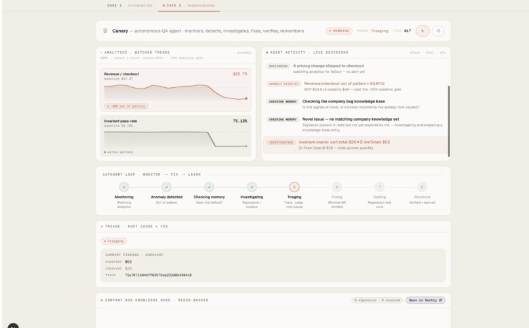529x328 pixels.
Task: Click the Triaging step 5 circle
Action: (x=294, y=187)
